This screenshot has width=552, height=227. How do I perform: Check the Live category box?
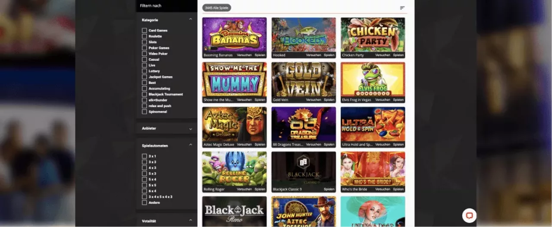tap(144, 65)
